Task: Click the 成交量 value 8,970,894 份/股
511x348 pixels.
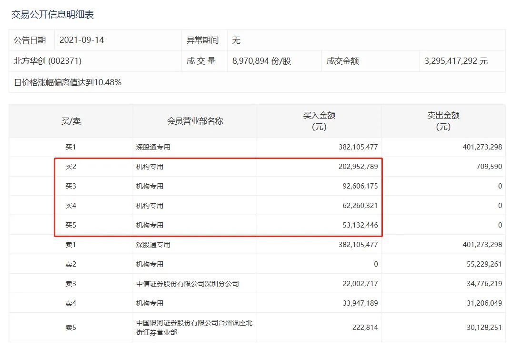Action: (261, 61)
